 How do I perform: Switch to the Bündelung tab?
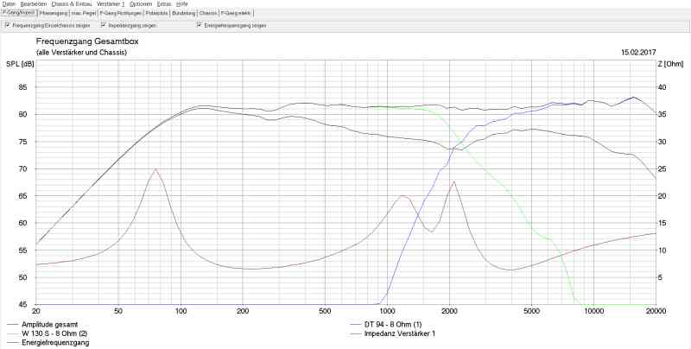coord(184,13)
